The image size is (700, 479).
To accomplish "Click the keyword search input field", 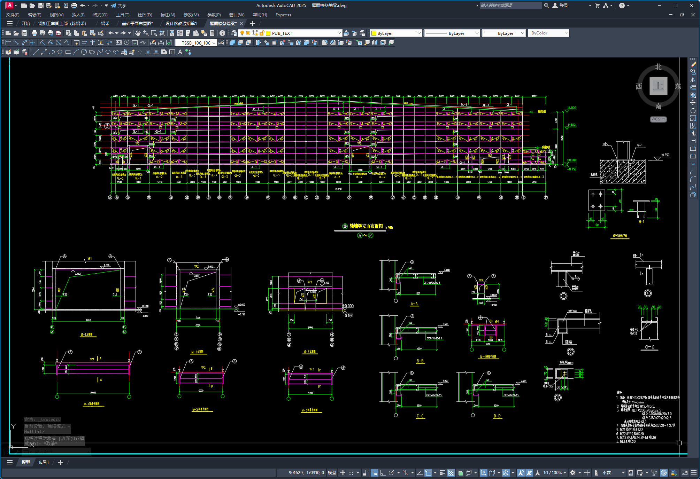I will click(x=510, y=6).
